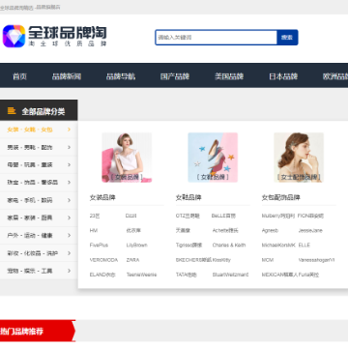Open the Dzzit brand link
Viewport: 348px width, 348px height.
131,216
